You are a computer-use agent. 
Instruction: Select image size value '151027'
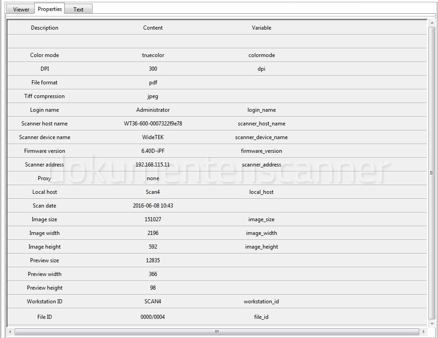[153, 219]
